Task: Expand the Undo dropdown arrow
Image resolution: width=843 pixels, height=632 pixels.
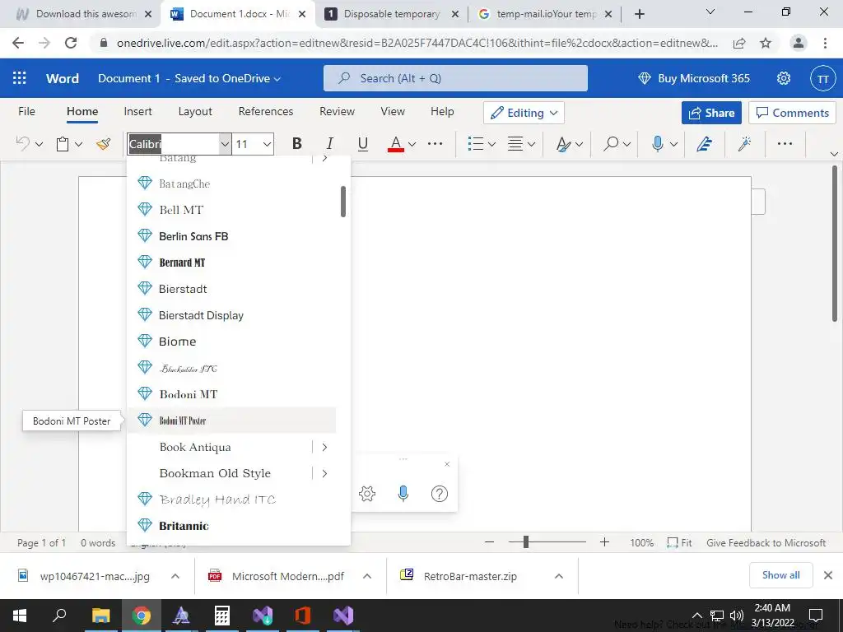Action: tap(39, 144)
